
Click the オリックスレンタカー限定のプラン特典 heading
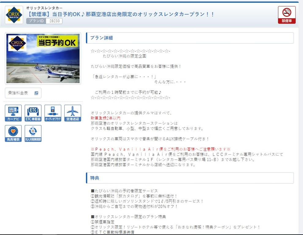pyautogui.click(x=128, y=217)
